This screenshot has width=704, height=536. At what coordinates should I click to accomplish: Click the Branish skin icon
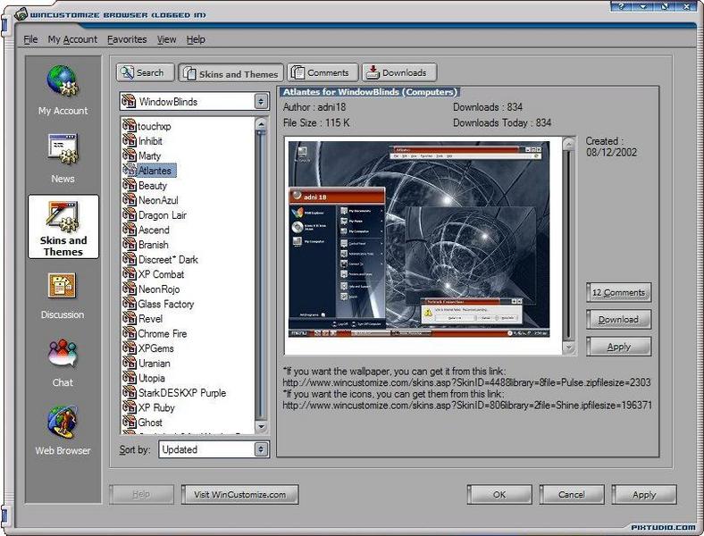[x=130, y=244]
